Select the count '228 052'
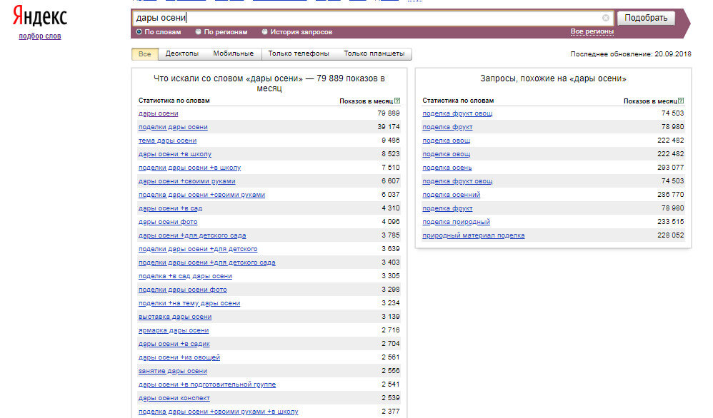The image size is (713, 418). 670,235
